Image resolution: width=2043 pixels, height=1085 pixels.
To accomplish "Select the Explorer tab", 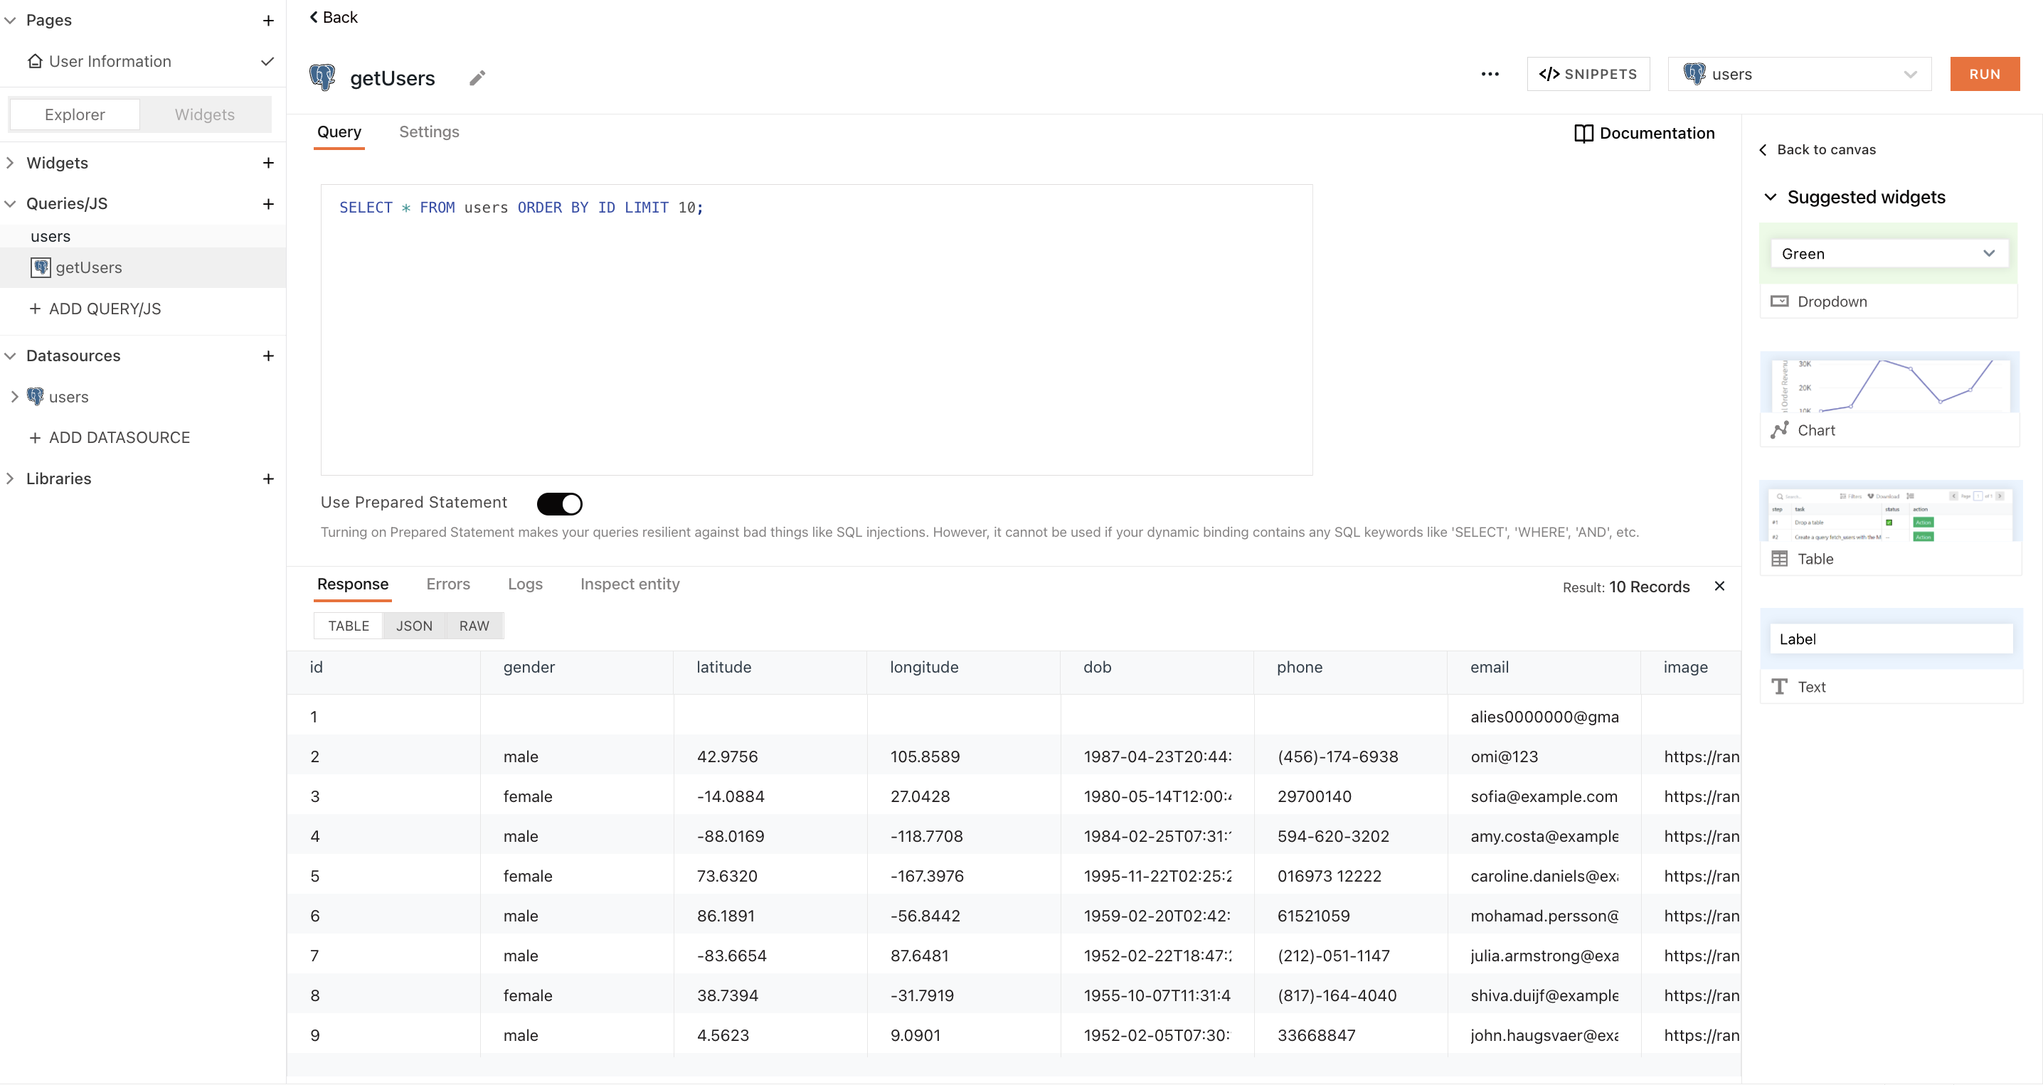I will (75, 115).
